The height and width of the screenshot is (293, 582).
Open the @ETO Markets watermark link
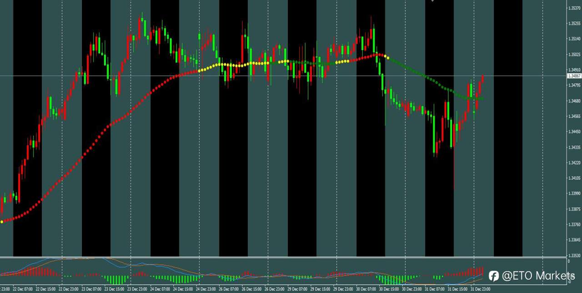(x=539, y=276)
